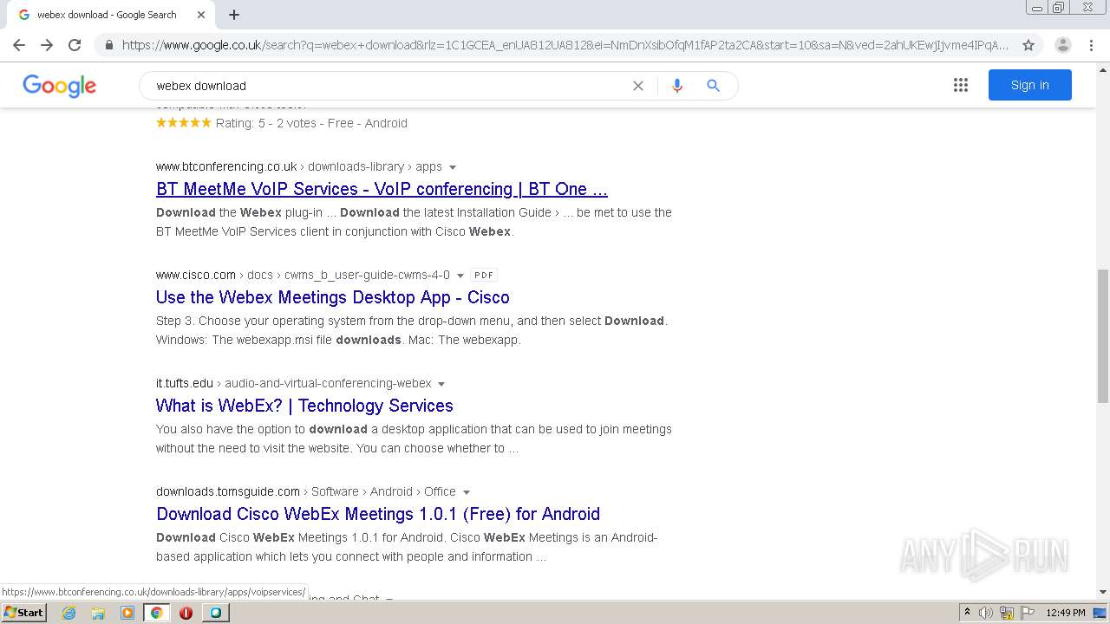Click the PDF label beside cisco.com result
Viewport: 1110px width, 624px height.
pyautogui.click(x=484, y=275)
